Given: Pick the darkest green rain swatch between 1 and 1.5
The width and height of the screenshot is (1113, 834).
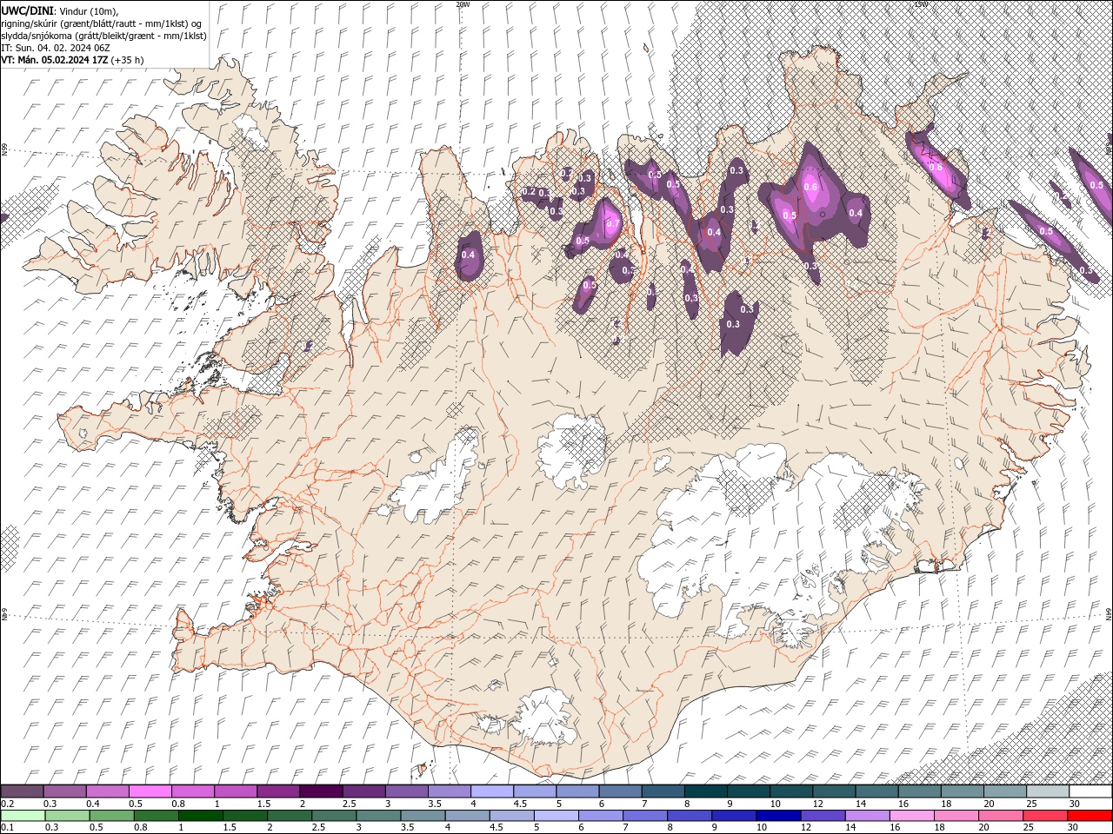Looking at the screenshot, I should [202, 816].
